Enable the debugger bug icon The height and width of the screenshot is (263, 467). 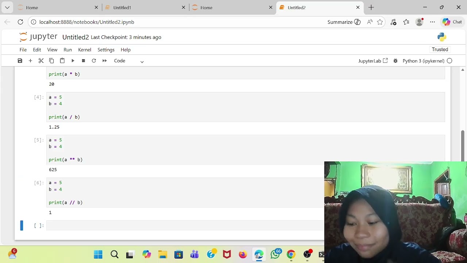(395, 61)
